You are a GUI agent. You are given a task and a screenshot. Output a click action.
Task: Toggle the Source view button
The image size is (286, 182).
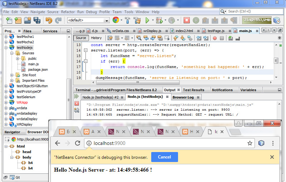pyautogui.click(x=81, y=38)
